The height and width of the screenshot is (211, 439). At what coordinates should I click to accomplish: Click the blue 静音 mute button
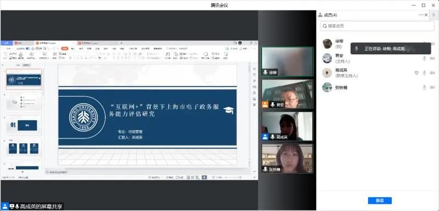click(380, 201)
